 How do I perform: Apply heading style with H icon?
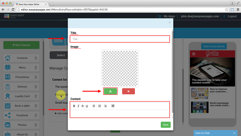tap(113, 106)
